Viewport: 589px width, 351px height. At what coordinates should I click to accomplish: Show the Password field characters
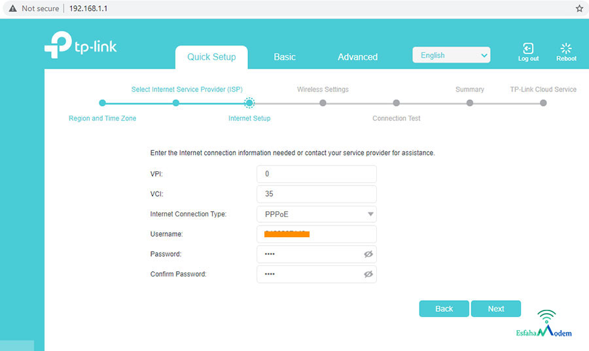click(368, 254)
